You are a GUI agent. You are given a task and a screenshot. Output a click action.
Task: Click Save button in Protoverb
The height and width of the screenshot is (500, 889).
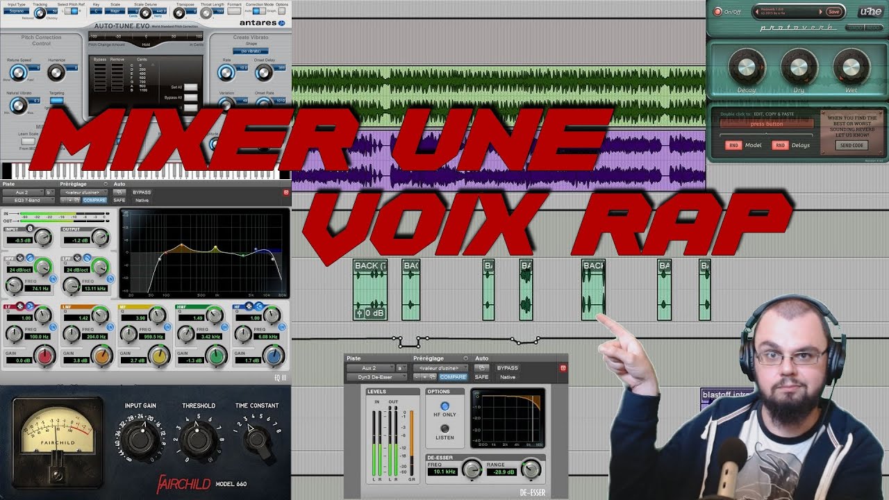pyautogui.click(x=834, y=12)
